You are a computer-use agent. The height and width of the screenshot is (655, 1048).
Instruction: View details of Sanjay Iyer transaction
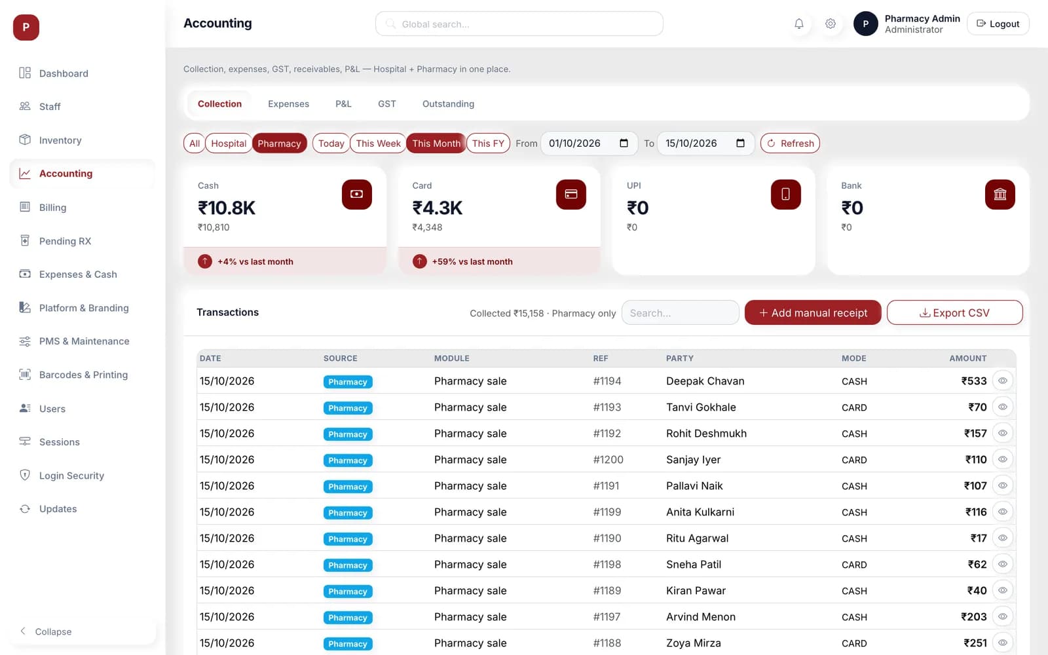(1003, 459)
